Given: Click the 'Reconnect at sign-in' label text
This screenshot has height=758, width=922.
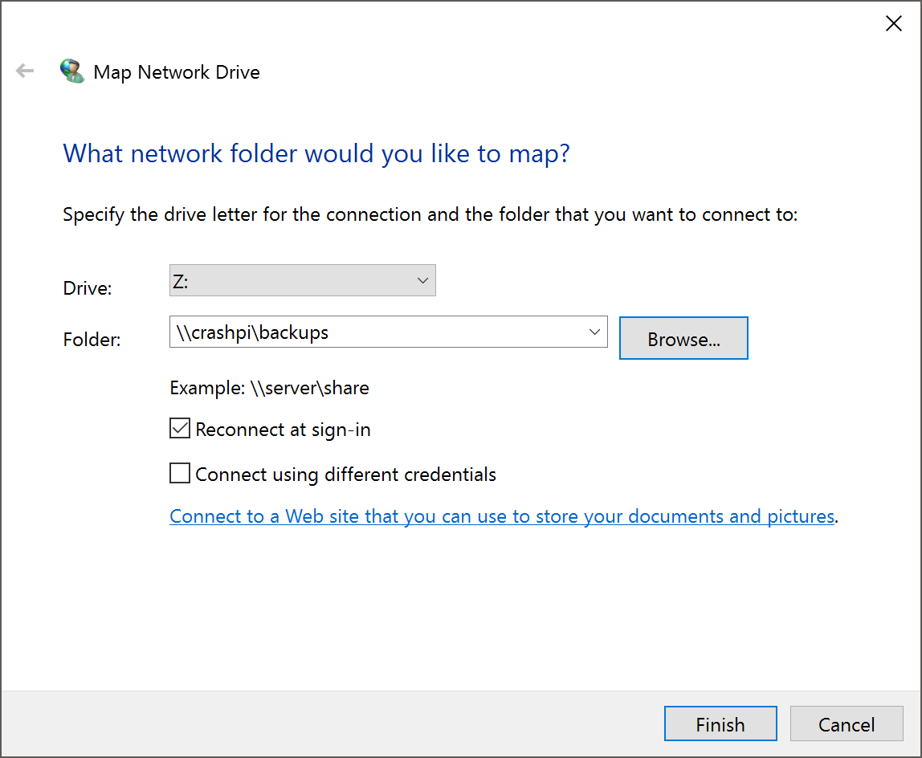Looking at the screenshot, I should [283, 430].
